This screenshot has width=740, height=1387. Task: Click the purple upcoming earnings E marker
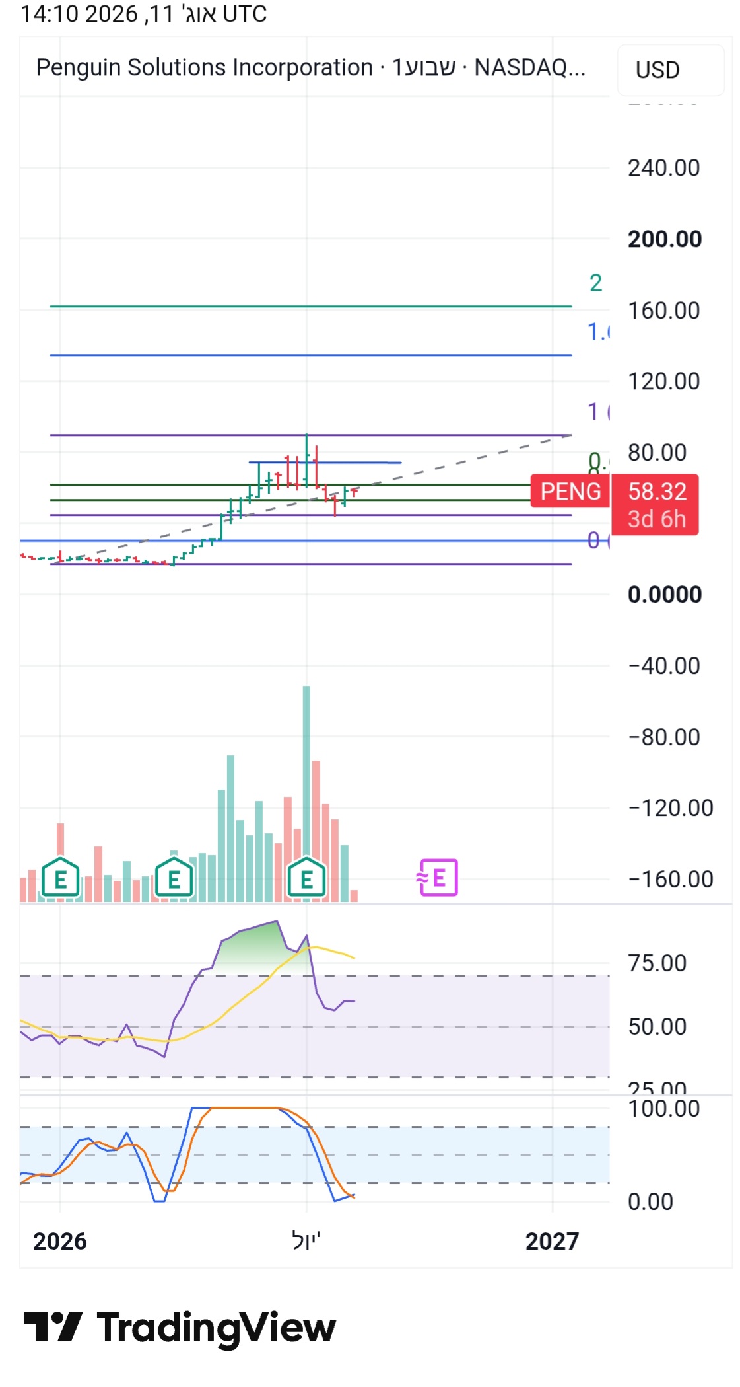(x=437, y=878)
